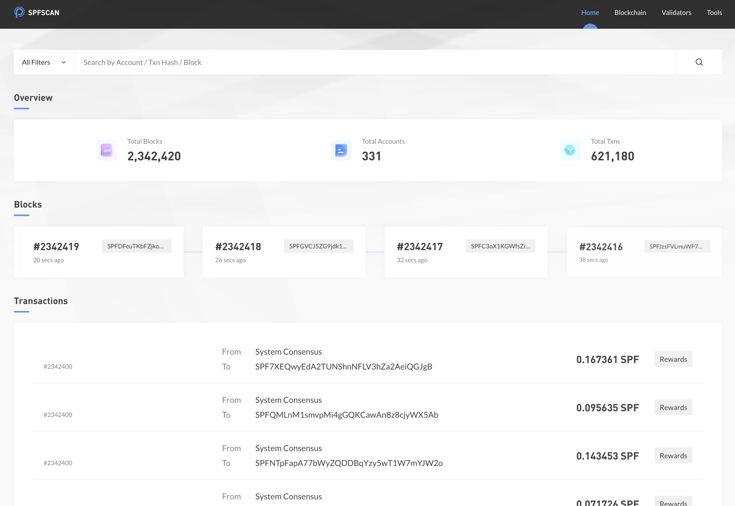This screenshot has width=735, height=506.
Task: Click block #2342400 in the 0.143453 SPF row
Action: click(x=58, y=463)
